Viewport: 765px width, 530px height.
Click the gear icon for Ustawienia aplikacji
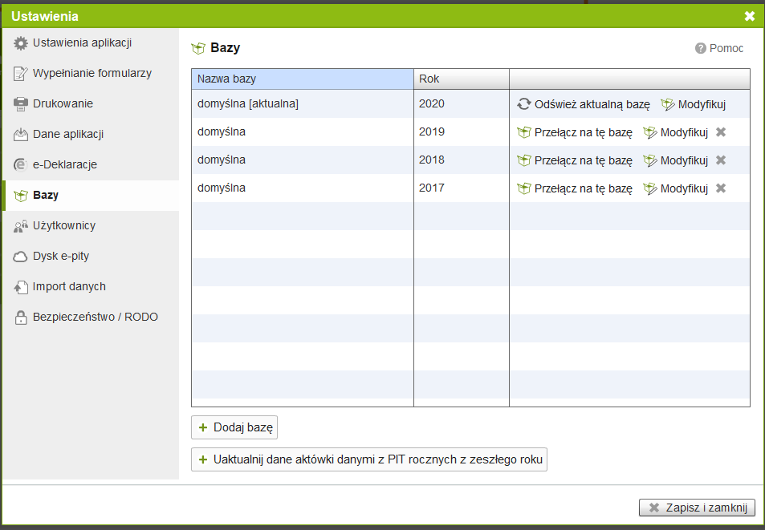21,43
